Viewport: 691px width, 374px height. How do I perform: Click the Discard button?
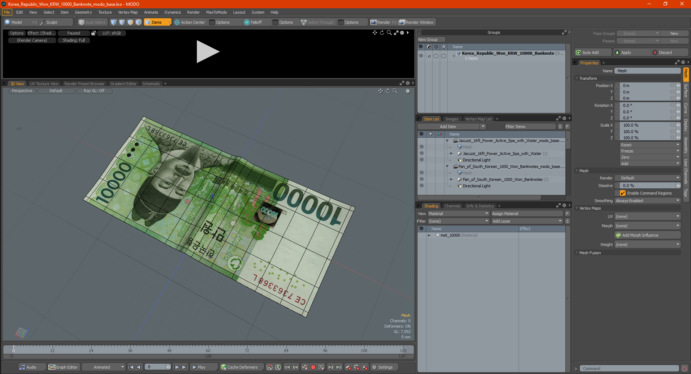pyautogui.click(x=670, y=53)
